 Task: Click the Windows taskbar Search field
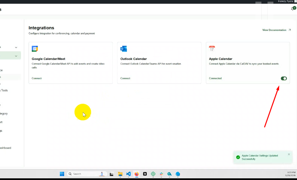click(86, 174)
